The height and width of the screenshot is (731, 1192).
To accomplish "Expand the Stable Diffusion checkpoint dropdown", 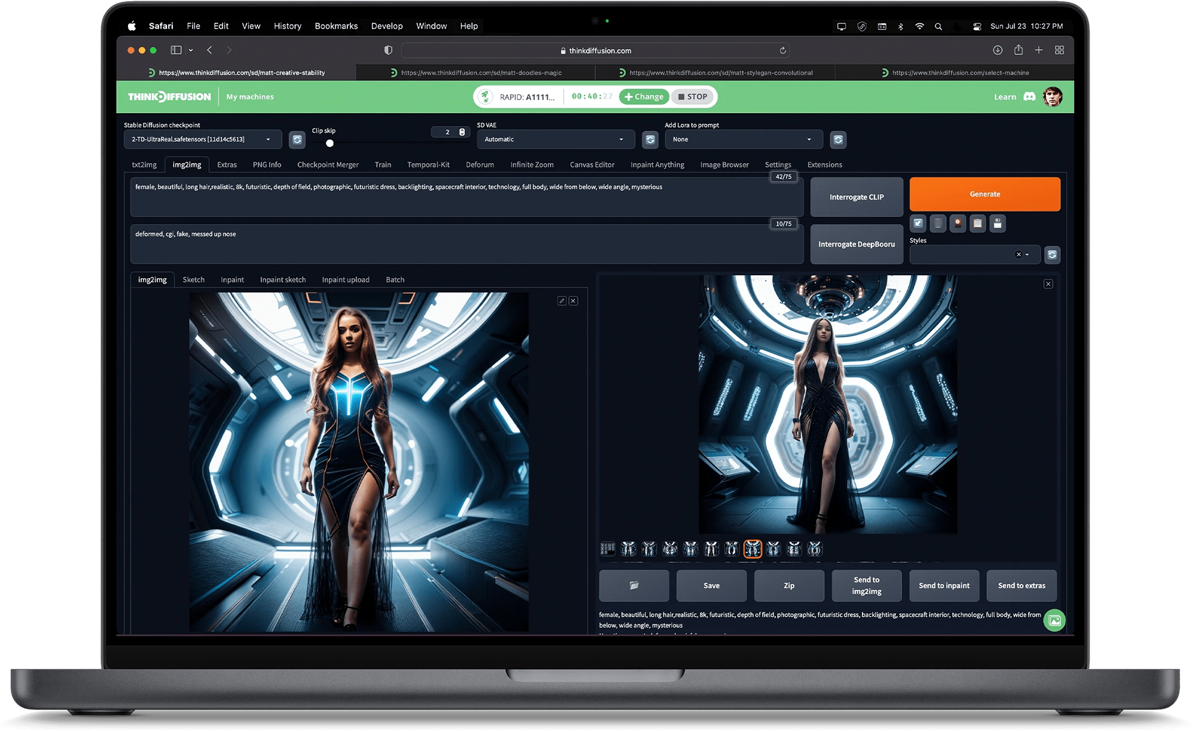I will point(268,139).
